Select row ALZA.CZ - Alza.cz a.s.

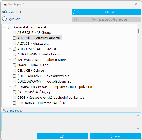coord(33,44)
